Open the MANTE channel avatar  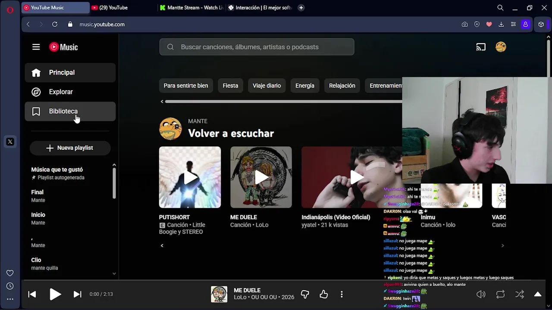pyautogui.click(x=170, y=129)
